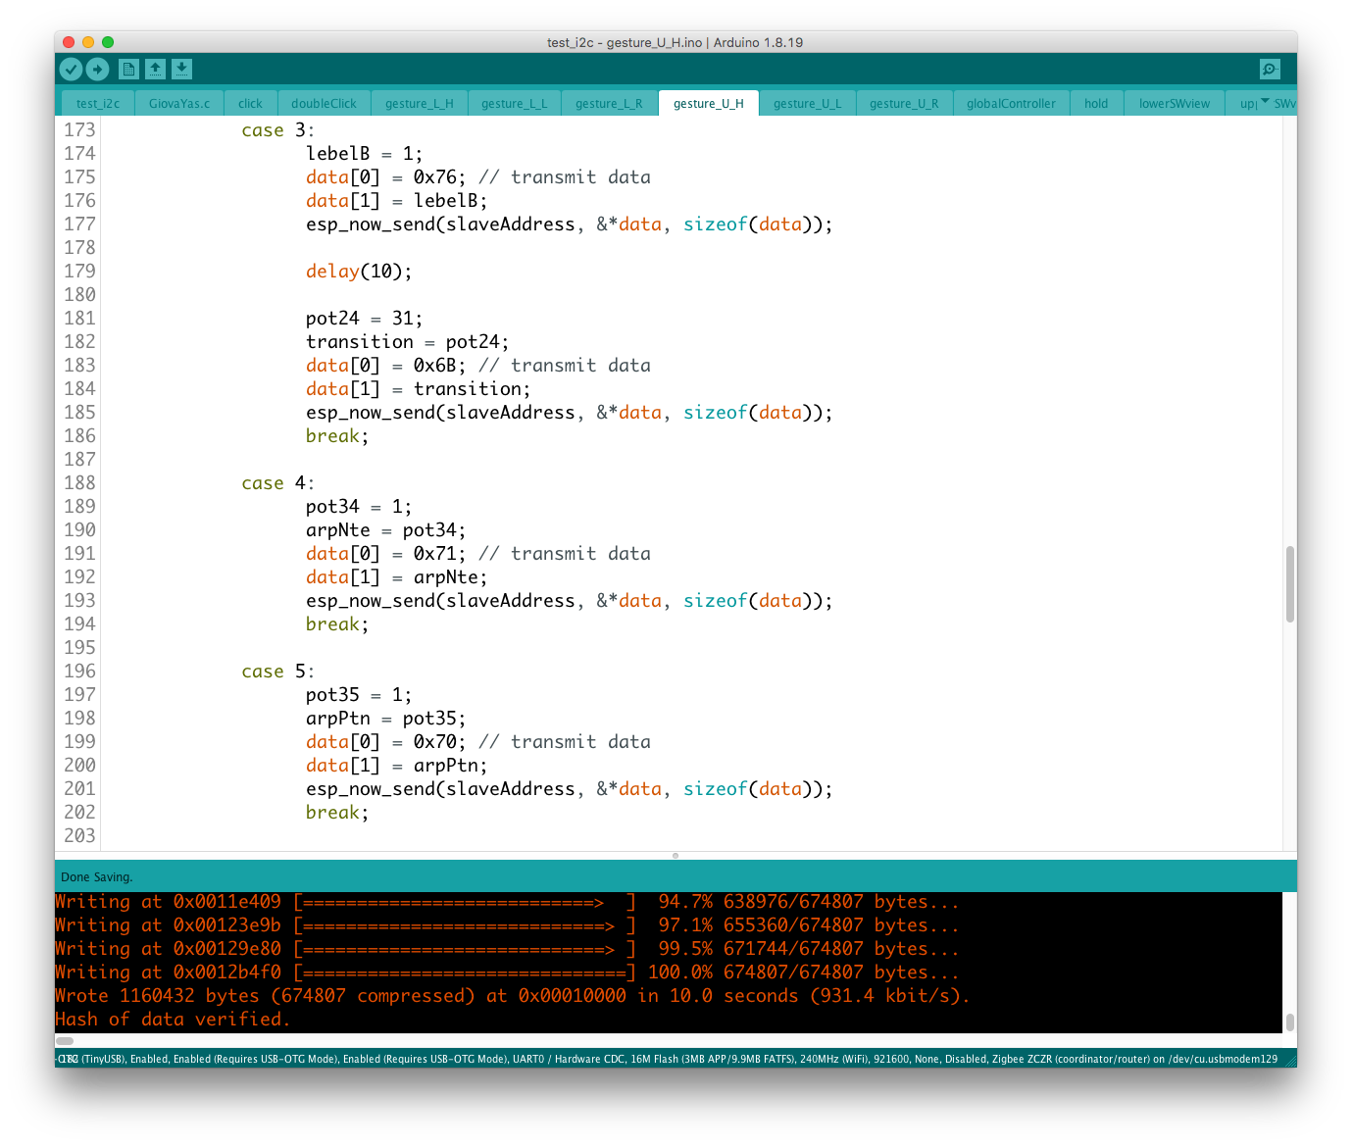Click the Save sketch icon
This screenshot has width=1352, height=1146.
pyautogui.click(x=181, y=69)
